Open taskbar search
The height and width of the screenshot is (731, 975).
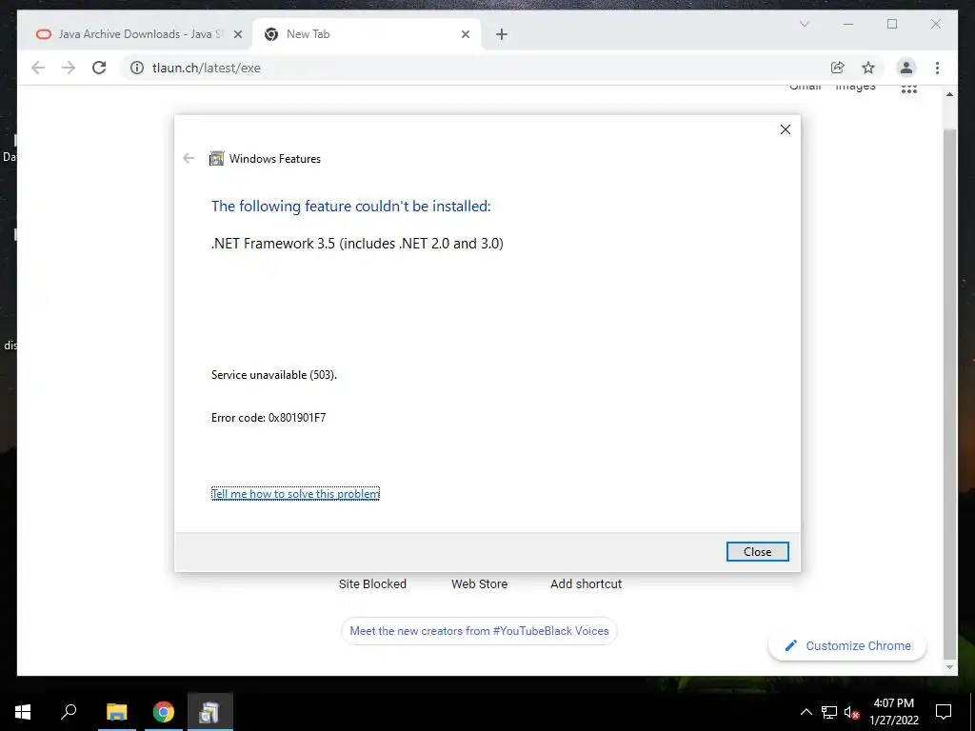pos(69,712)
